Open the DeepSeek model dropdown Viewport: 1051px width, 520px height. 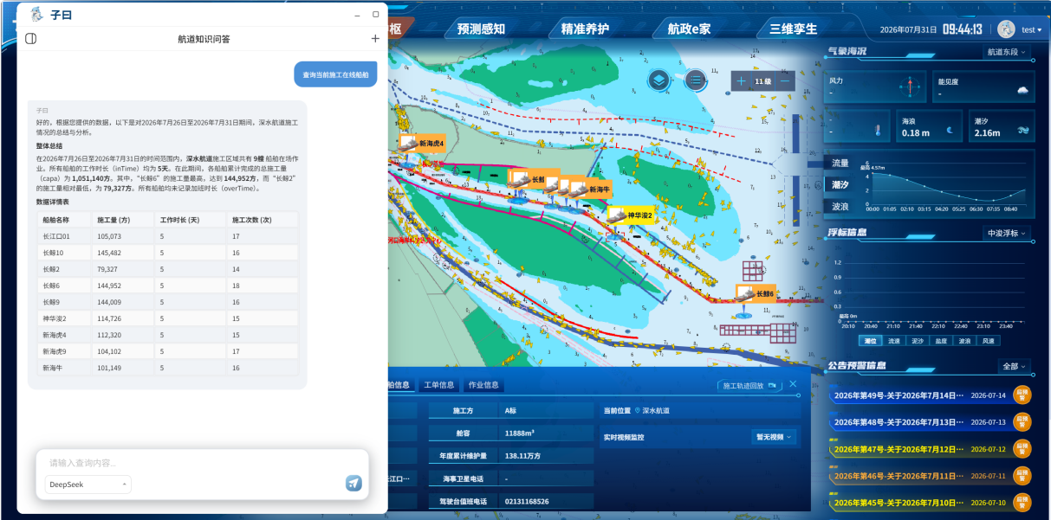pyautogui.click(x=88, y=484)
